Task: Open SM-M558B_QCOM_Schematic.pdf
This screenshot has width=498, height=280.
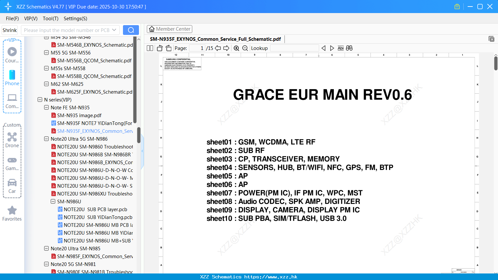Action: 92,76
